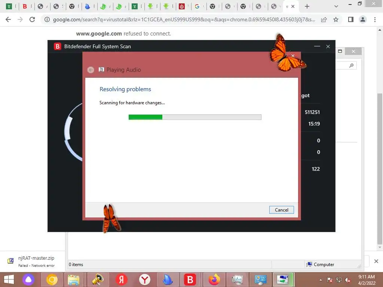The height and width of the screenshot is (287, 383).
Task: Expand the tab search chevron
Action: [336, 7]
